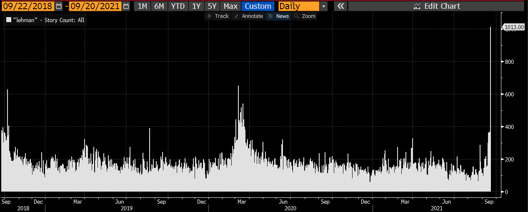Click the white "lehman" legend swatch
The width and height of the screenshot is (528, 212).
9,20
